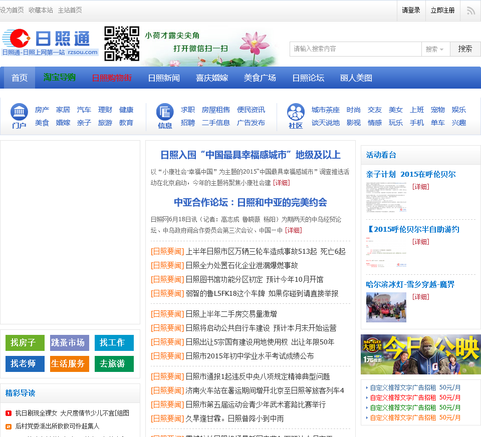Click the 日照通 site logo

pyautogui.click(x=50, y=43)
